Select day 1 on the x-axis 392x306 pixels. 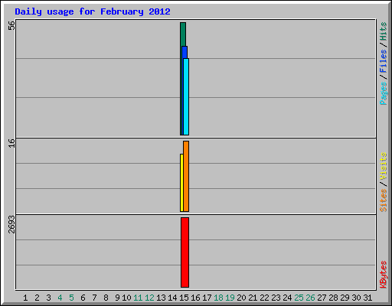pos(25,298)
